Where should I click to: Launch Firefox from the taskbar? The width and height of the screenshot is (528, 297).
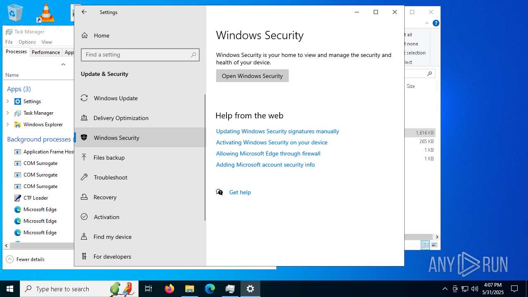pos(169,289)
